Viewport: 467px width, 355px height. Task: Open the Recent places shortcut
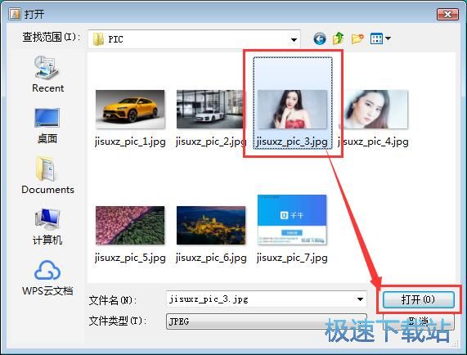tap(47, 74)
